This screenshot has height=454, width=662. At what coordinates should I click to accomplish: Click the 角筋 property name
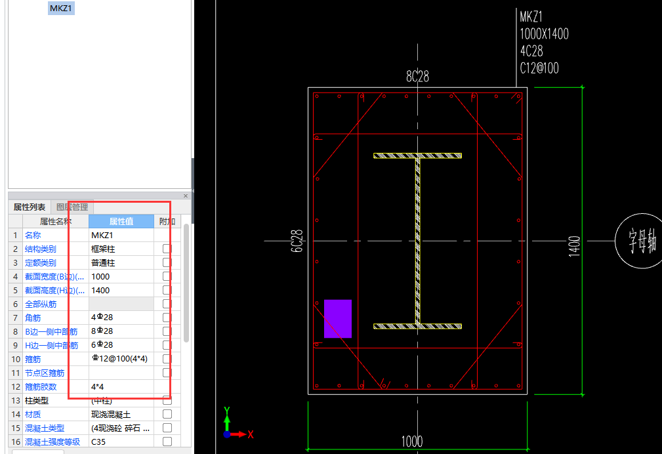point(33,318)
